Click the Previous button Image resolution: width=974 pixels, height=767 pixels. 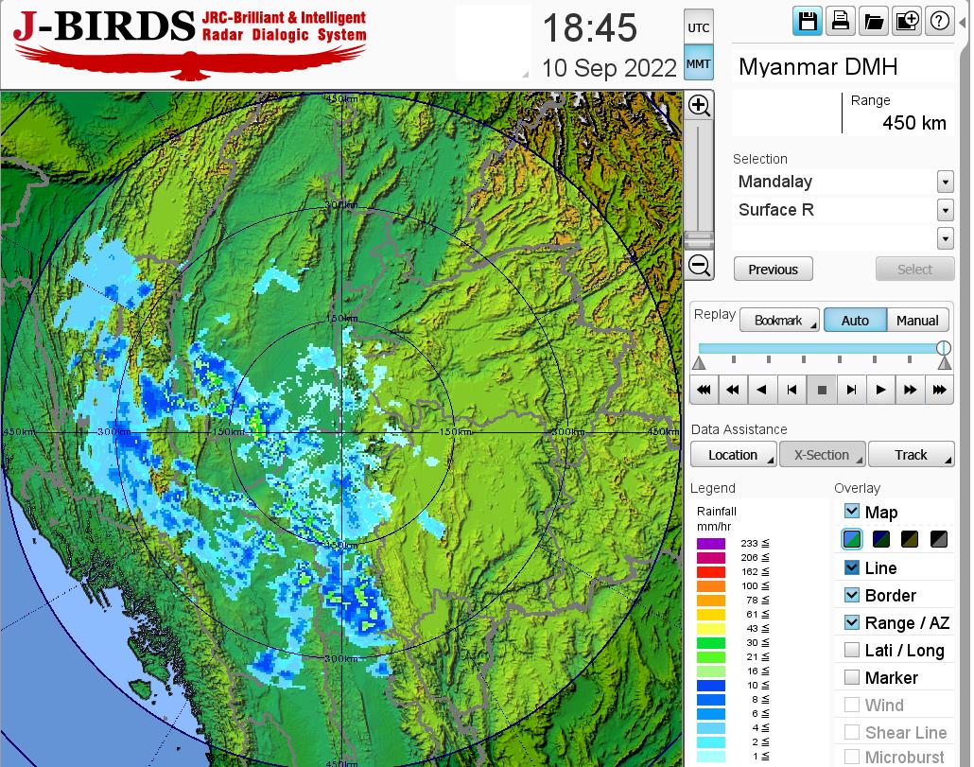[x=773, y=270]
